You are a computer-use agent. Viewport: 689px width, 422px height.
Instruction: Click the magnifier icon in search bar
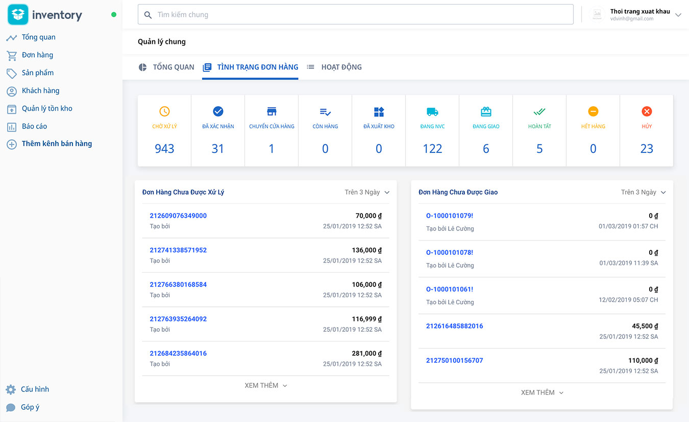(148, 15)
